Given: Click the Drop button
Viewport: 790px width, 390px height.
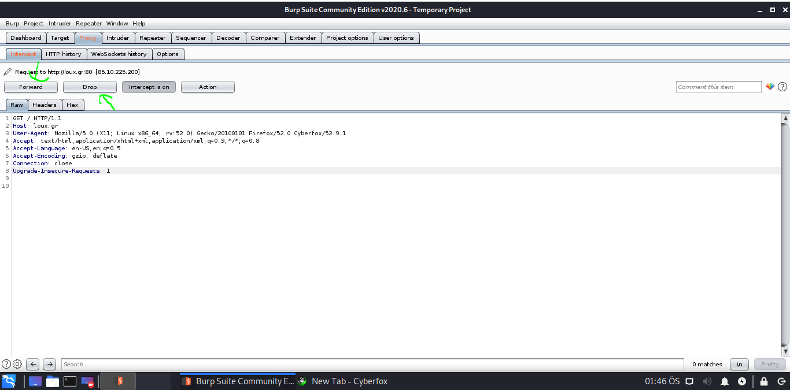Looking at the screenshot, I should 90,87.
